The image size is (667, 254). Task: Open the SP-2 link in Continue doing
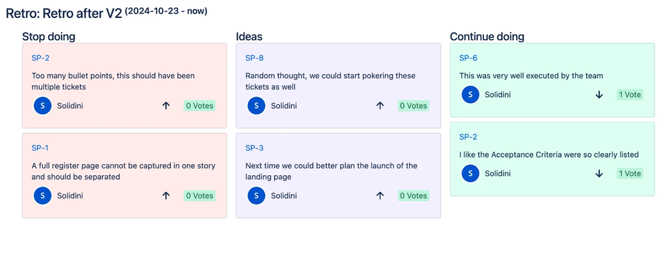(468, 137)
